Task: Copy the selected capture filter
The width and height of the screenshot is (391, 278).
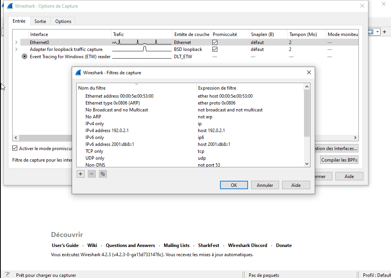Action: (x=103, y=174)
